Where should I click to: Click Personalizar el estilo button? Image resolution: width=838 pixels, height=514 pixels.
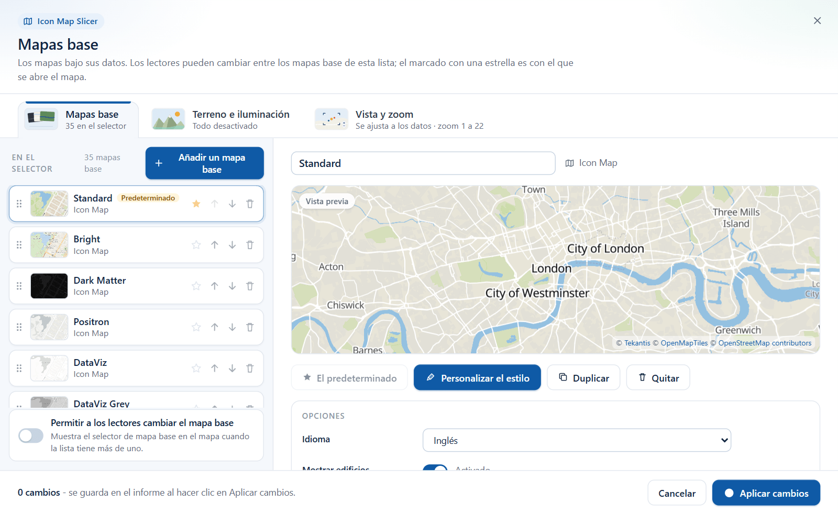point(477,377)
